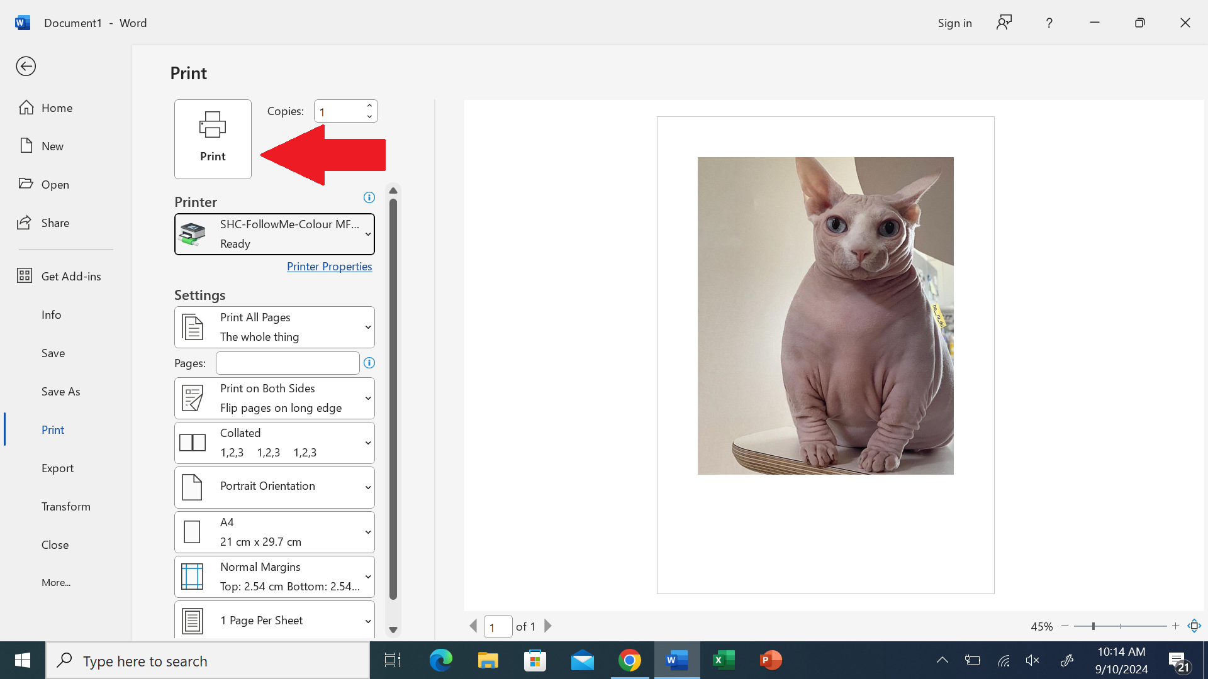Open the Printer Properties link
The width and height of the screenshot is (1208, 679).
[329, 266]
